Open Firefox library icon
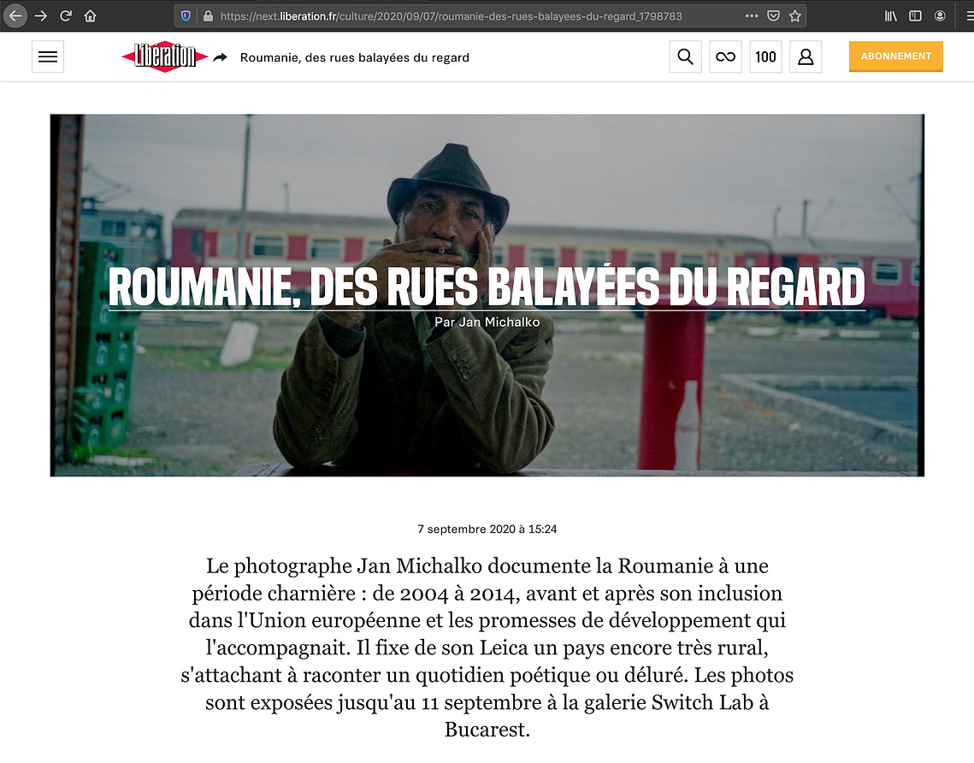 [891, 16]
